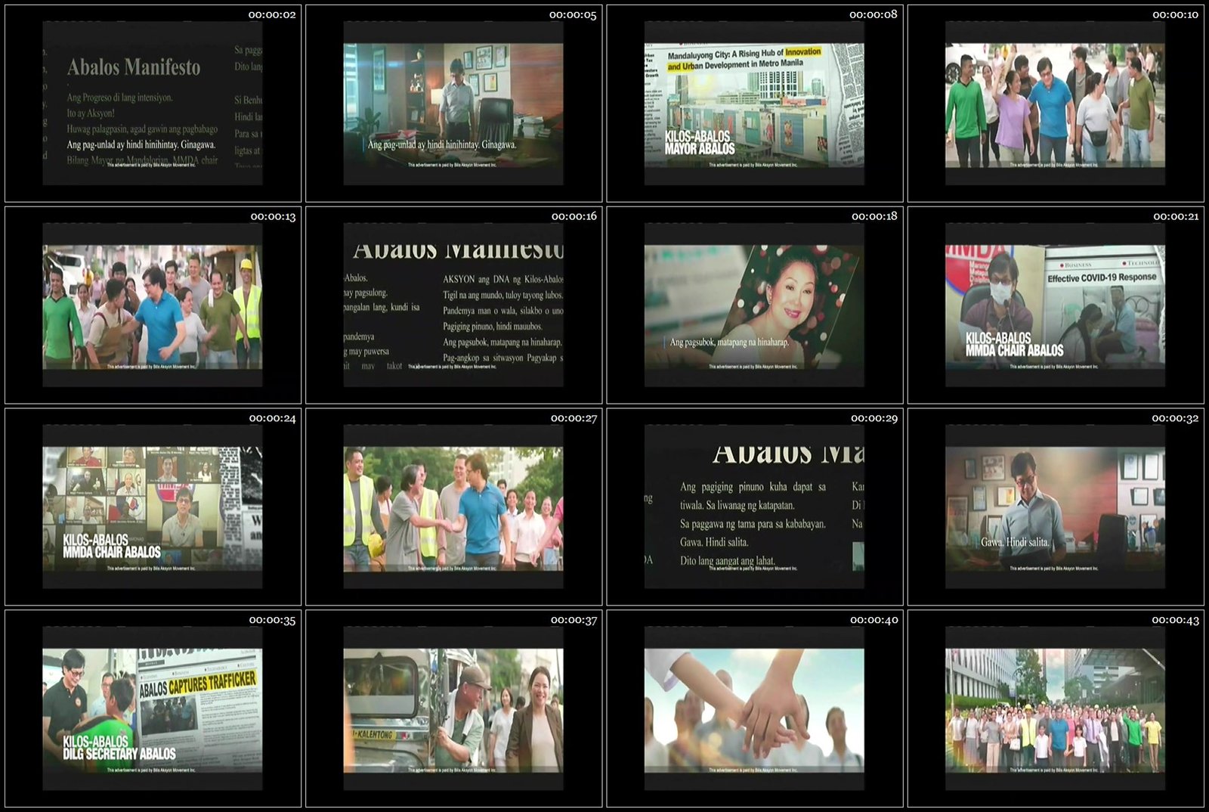Click the timestamp label 00:00:35
Image resolution: width=1209 pixels, height=812 pixels.
272,620
